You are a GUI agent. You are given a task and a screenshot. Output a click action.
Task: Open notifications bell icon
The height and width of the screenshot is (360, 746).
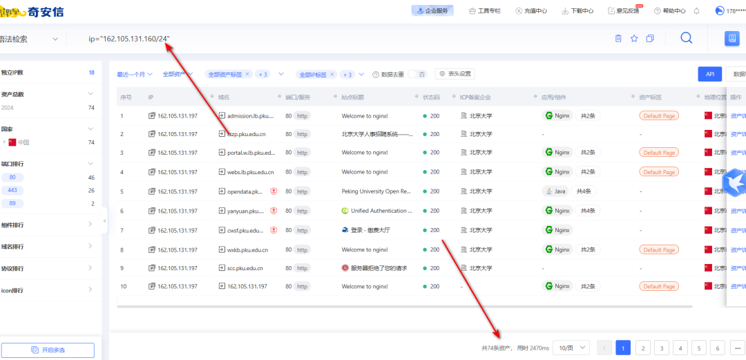pos(696,11)
